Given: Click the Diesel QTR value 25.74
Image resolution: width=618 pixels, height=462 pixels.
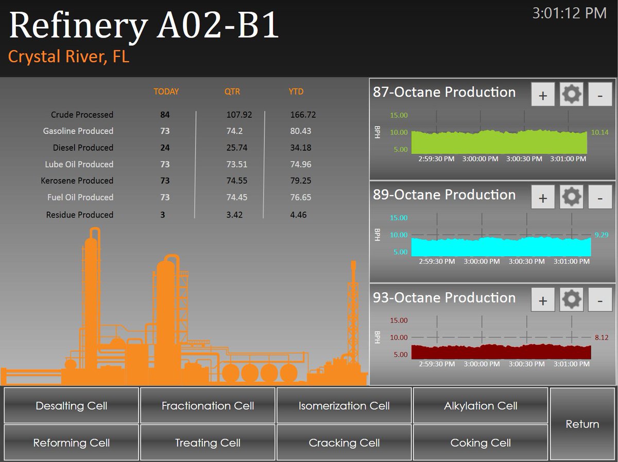Looking at the screenshot, I should [237, 148].
